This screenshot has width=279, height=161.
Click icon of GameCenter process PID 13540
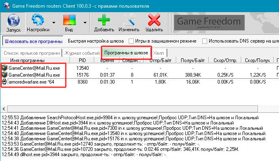[x=4, y=68]
